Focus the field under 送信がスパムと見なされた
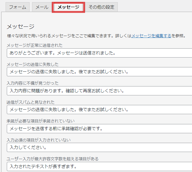 (x=99, y=110)
